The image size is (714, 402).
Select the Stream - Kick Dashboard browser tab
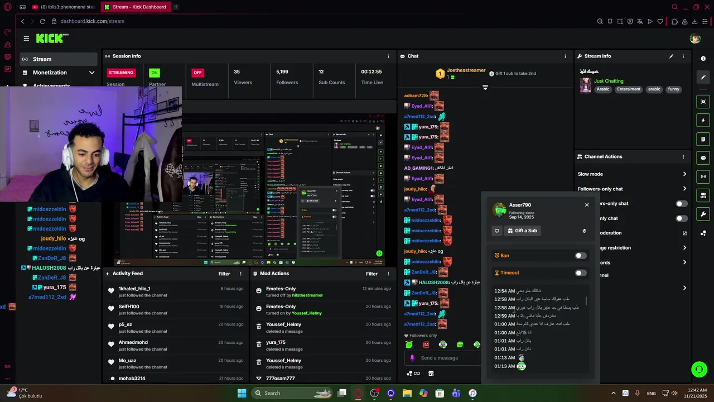136,7
